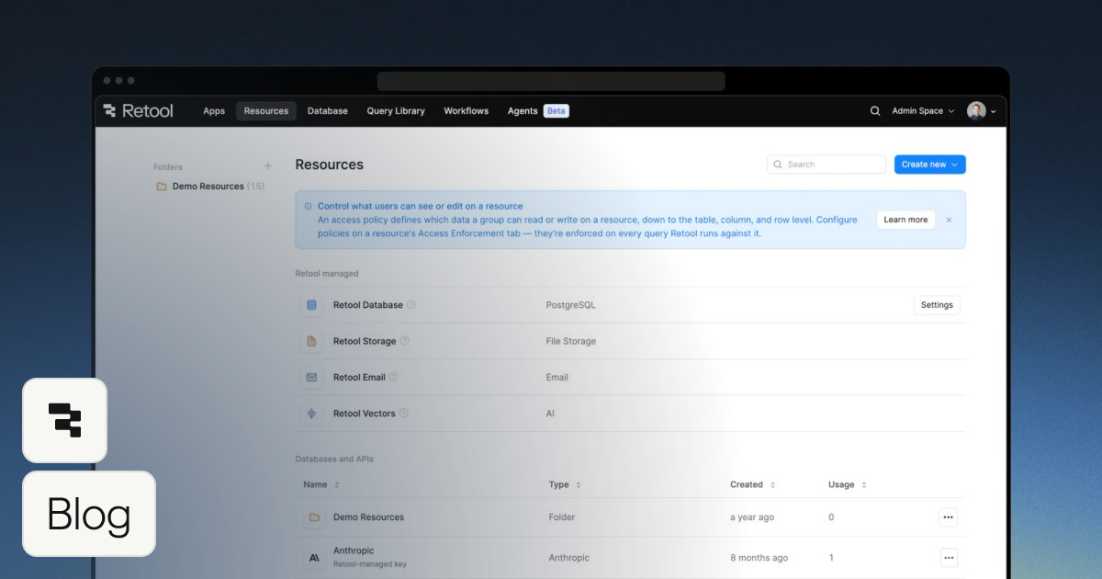Sort the table by Name column

321,484
